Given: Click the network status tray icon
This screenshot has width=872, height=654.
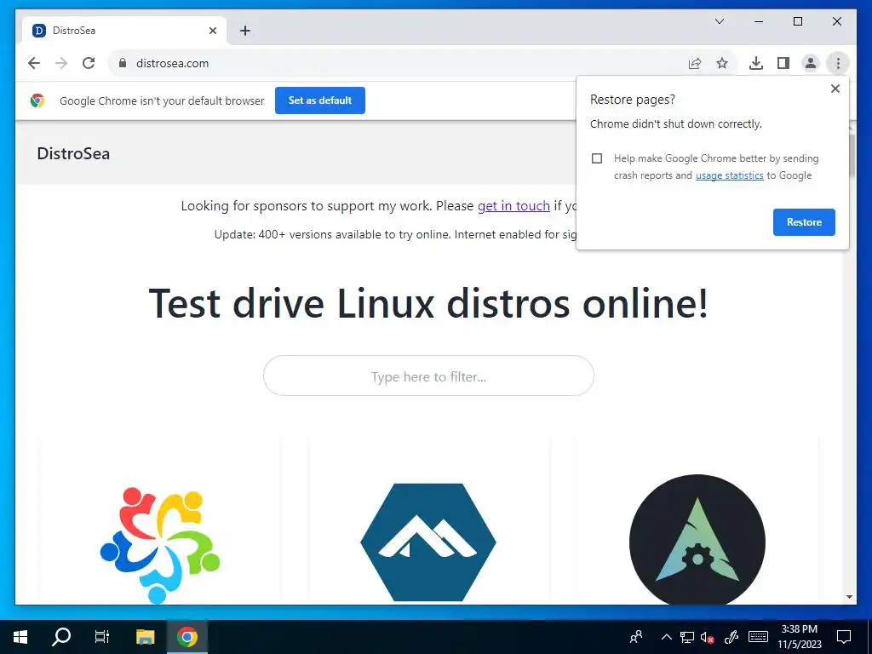Looking at the screenshot, I should 687,637.
